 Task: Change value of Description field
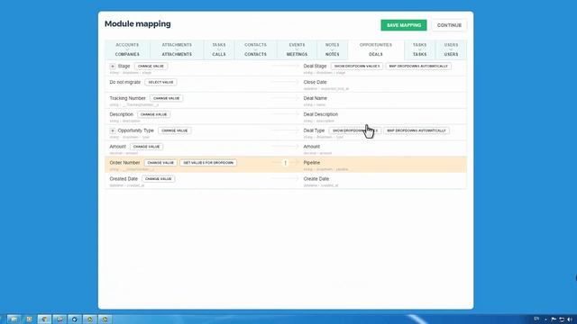click(154, 114)
